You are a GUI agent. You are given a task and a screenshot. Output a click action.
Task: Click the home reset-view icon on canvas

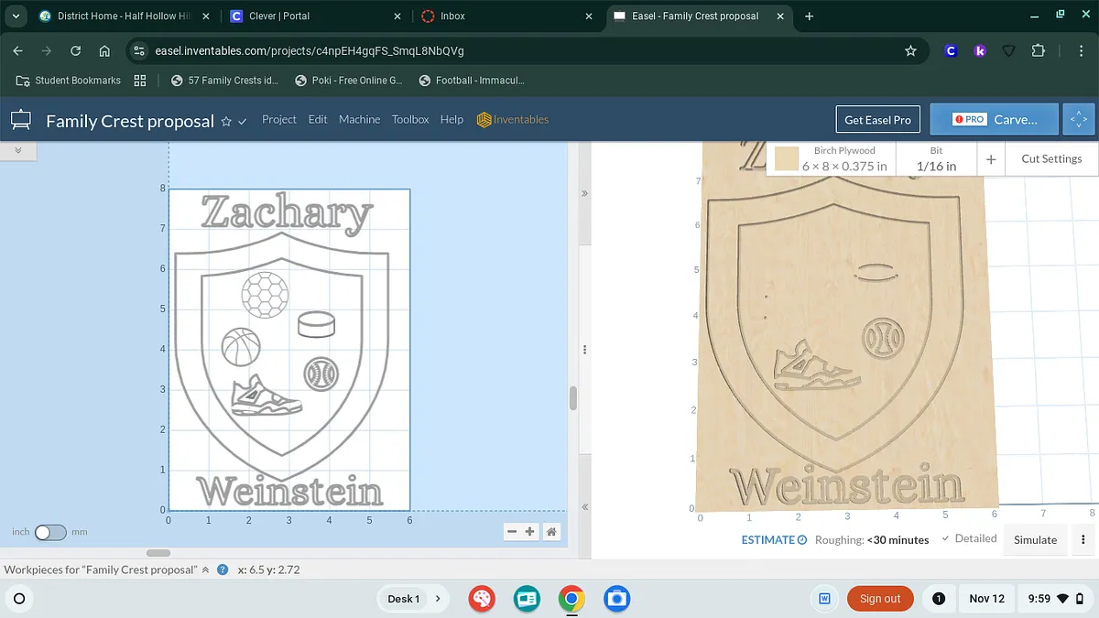click(551, 532)
